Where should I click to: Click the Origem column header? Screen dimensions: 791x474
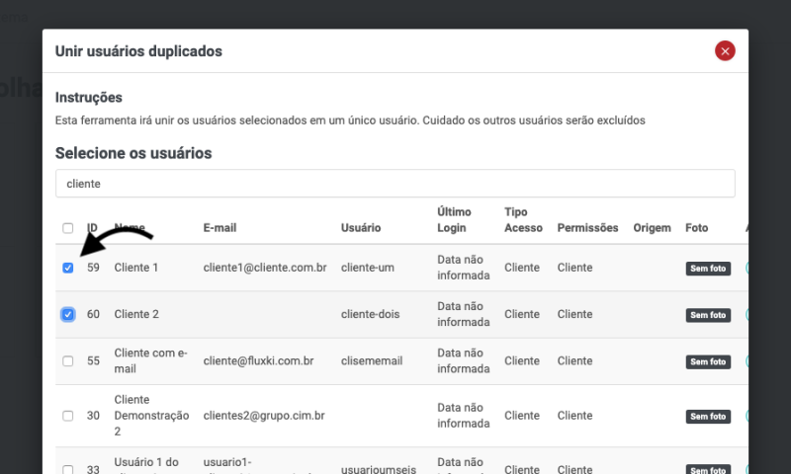point(652,228)
